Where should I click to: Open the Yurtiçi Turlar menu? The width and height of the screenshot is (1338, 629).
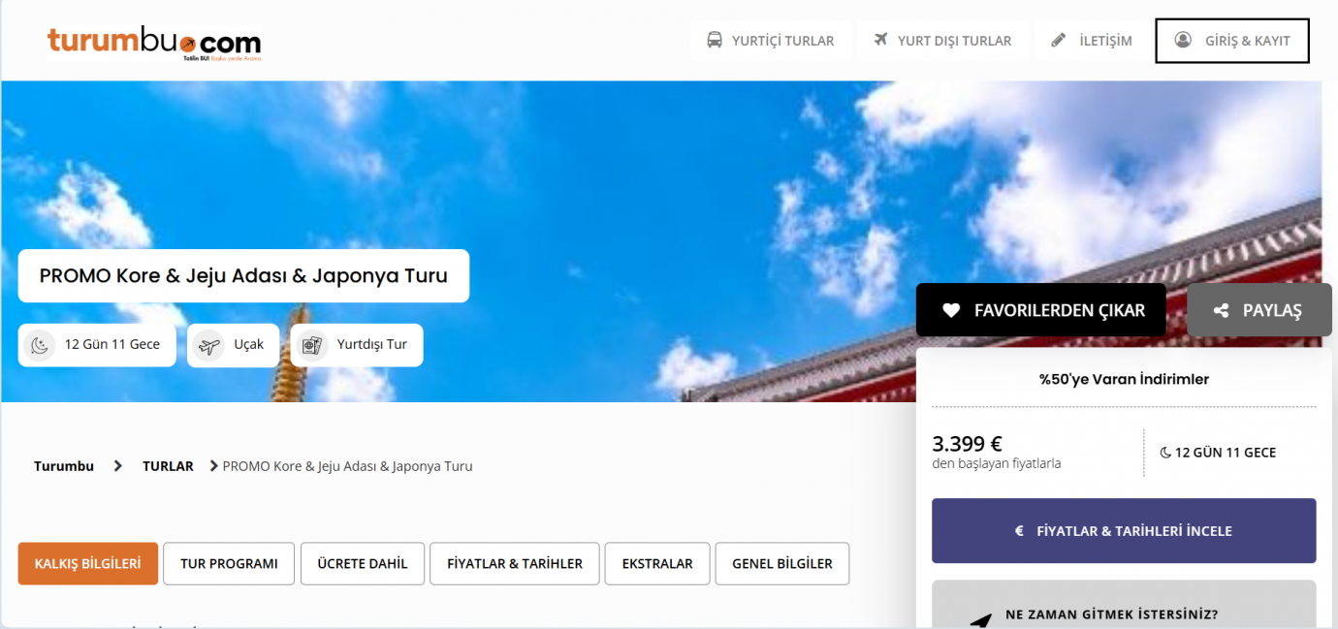(781, 41)
